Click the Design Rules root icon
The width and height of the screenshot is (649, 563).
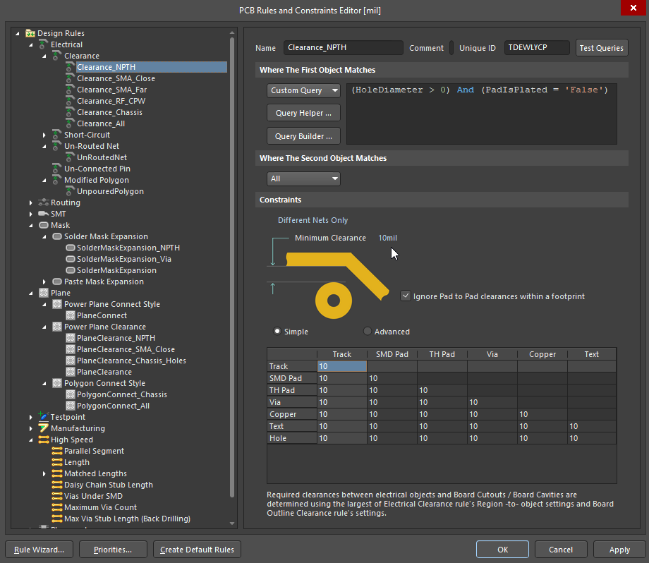point(30,32)
